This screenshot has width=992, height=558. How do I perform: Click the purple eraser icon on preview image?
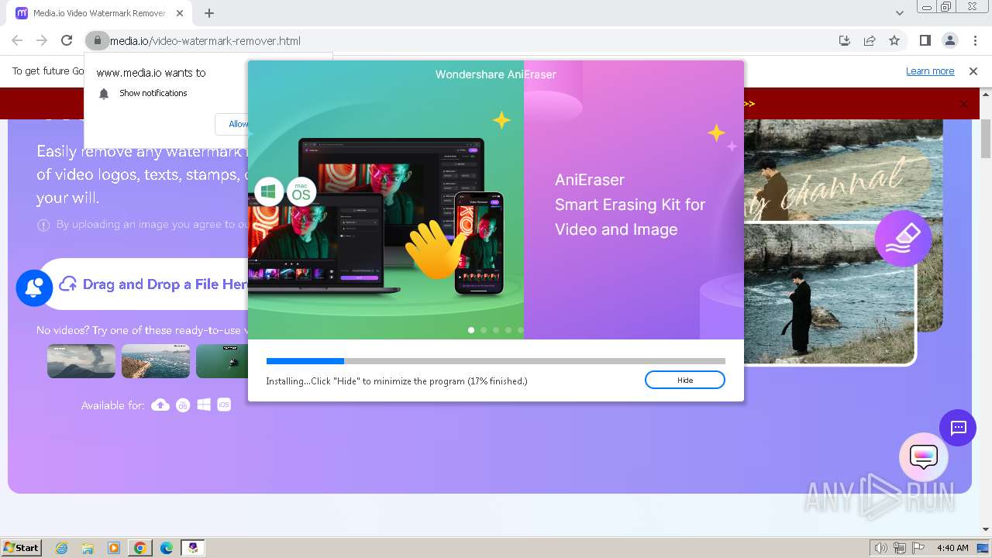pyautogui.click(x=903, y=239)
